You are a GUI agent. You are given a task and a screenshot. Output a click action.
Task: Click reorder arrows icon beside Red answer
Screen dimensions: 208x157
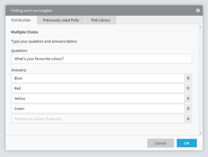point(188,88)
